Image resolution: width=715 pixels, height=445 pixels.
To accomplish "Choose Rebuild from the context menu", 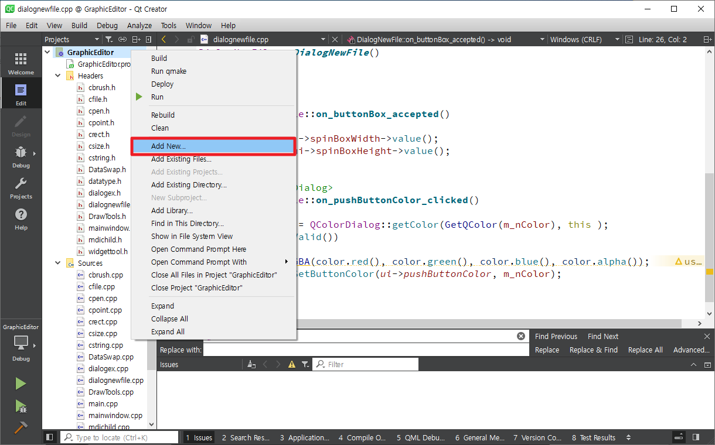I will click(213, 115).
